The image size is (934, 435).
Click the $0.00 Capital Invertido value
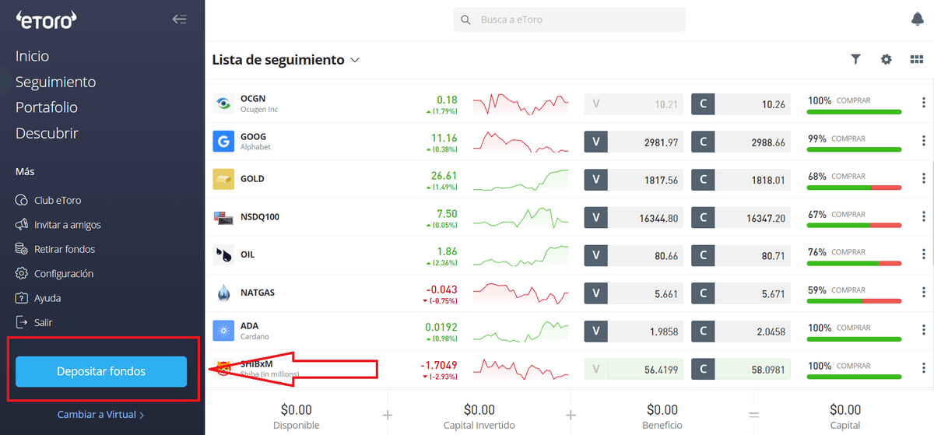[x=479, y=410]
